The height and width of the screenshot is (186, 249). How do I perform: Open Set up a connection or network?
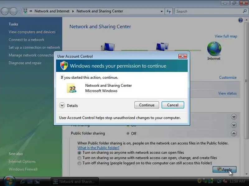35,47
